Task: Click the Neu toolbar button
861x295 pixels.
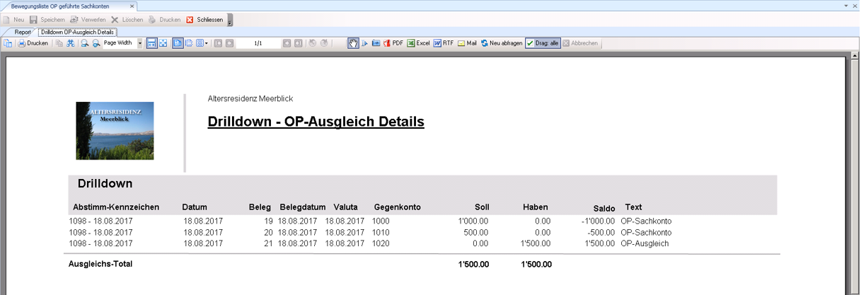Action: 13,20
